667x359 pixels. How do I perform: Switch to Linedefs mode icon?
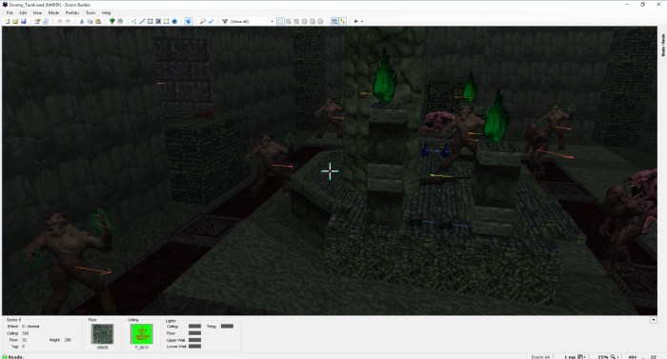(142, 21)
